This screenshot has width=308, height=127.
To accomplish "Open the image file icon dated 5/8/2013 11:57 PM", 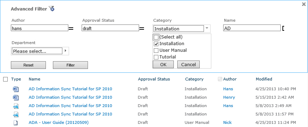I will [x=16, y=114].
